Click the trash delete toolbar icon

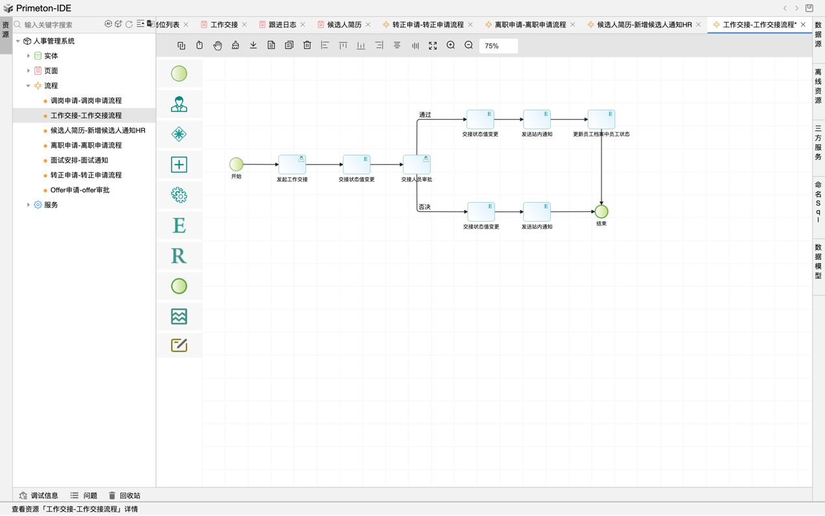307,45
